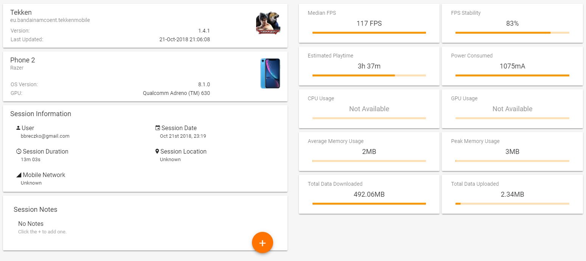The image size is (586, 261).
Task: Click the Mobile Network signal icon
Action: pyautogui.click(x=19, y=175)
